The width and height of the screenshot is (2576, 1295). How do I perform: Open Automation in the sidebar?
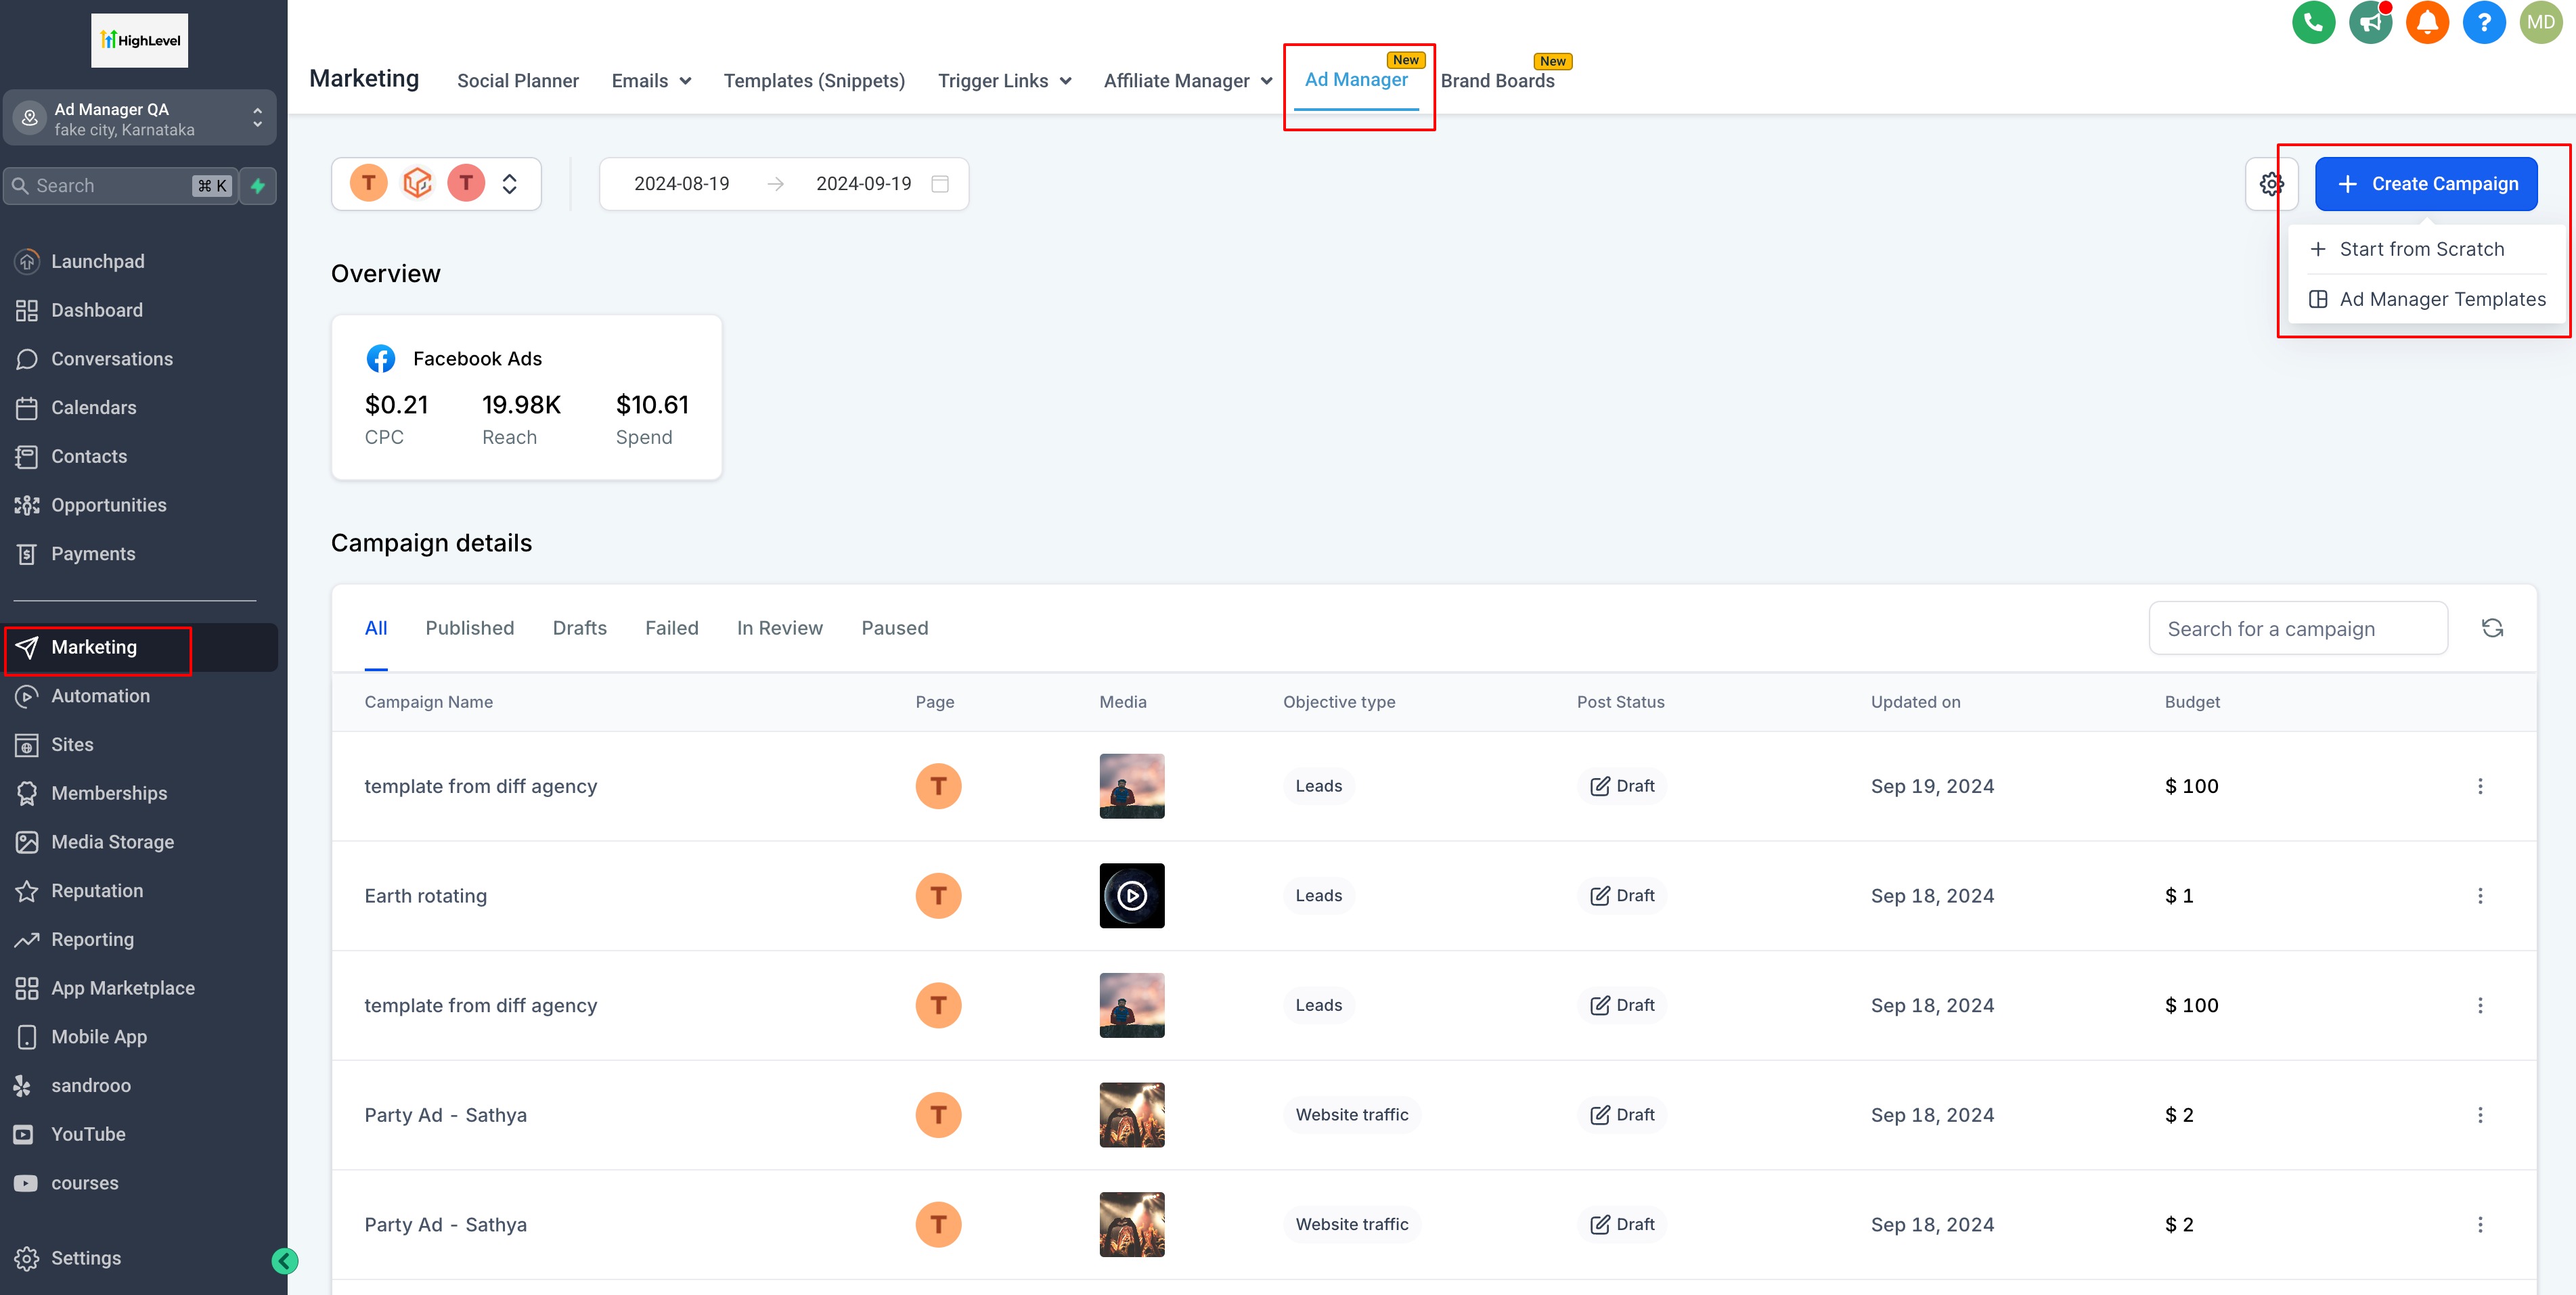[x=100, y=696]
